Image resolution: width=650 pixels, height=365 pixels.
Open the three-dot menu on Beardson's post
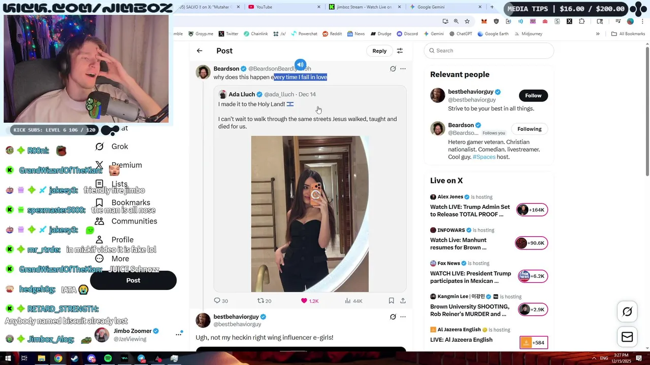(x=403, y=68)
